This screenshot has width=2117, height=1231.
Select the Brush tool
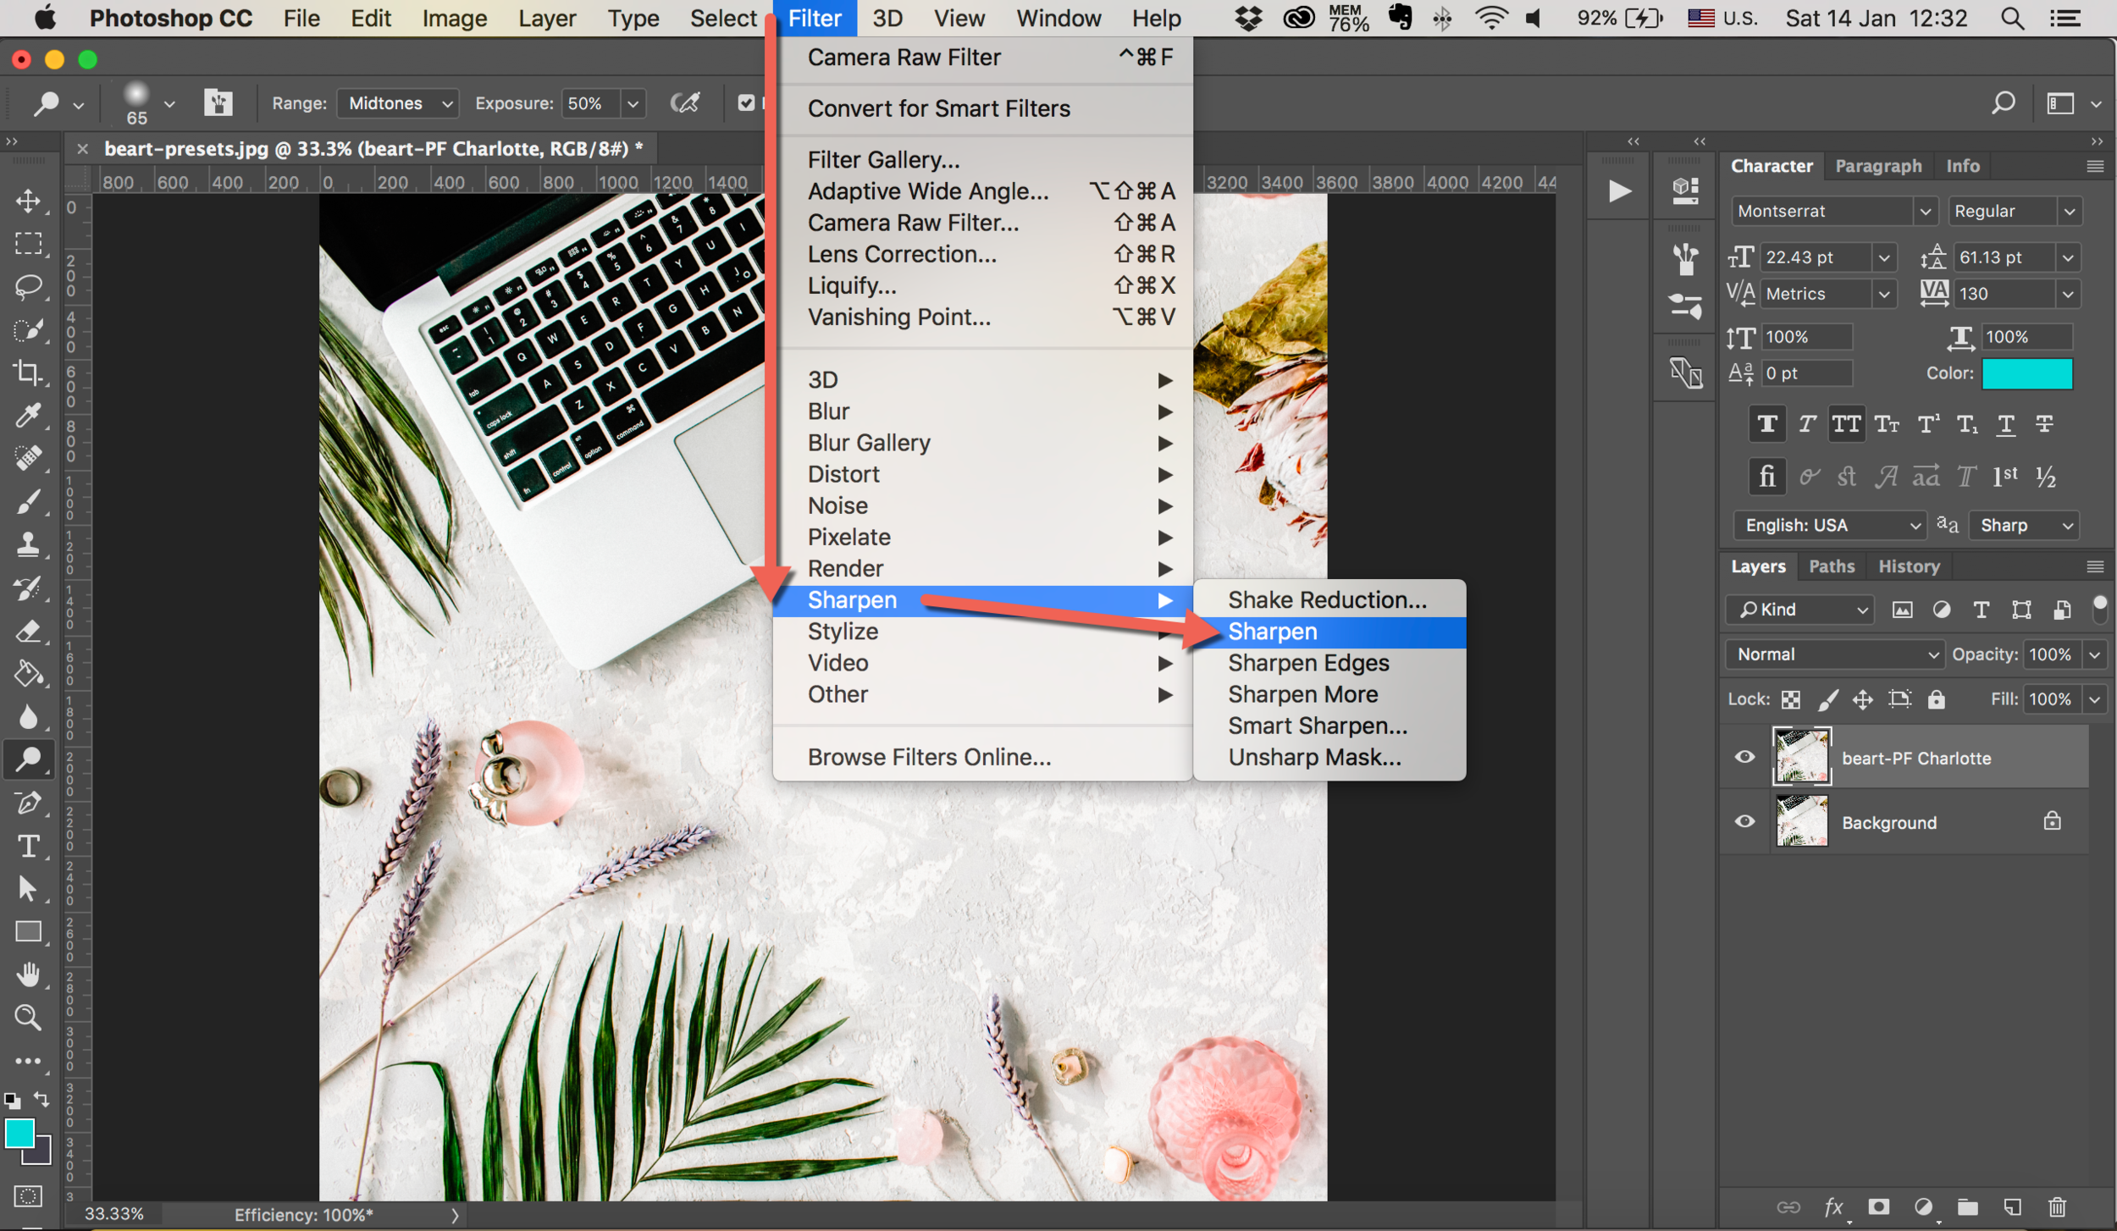(28, 502)
